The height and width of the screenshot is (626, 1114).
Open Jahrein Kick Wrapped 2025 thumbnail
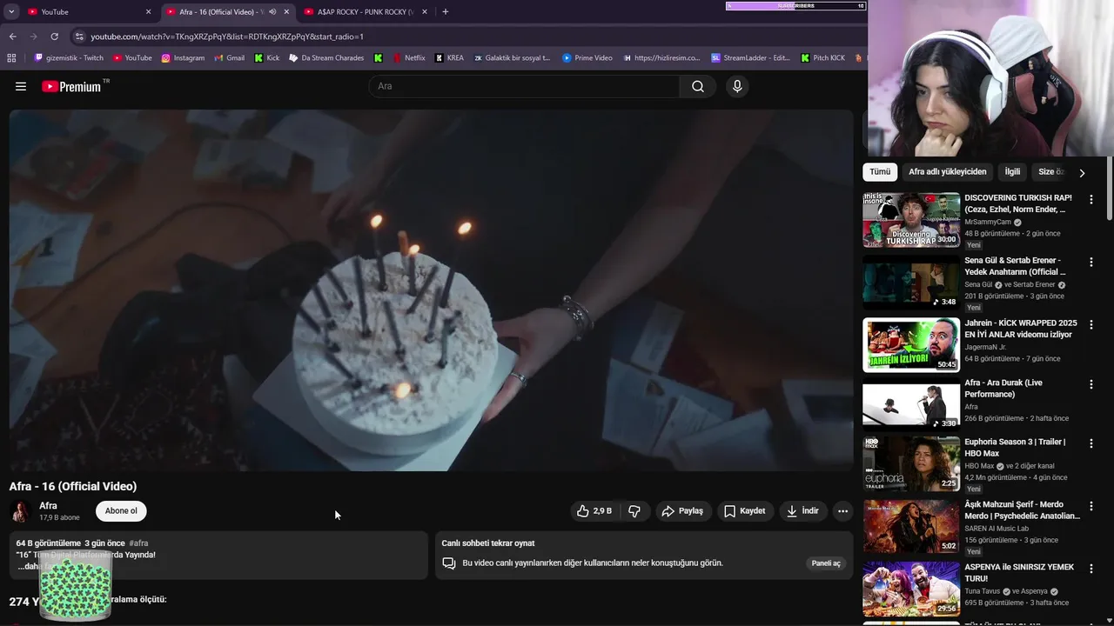click(911, 345)
